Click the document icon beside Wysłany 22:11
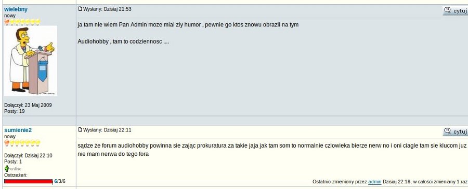The height and width of the screenshot is (189, 468). (80, 129)
